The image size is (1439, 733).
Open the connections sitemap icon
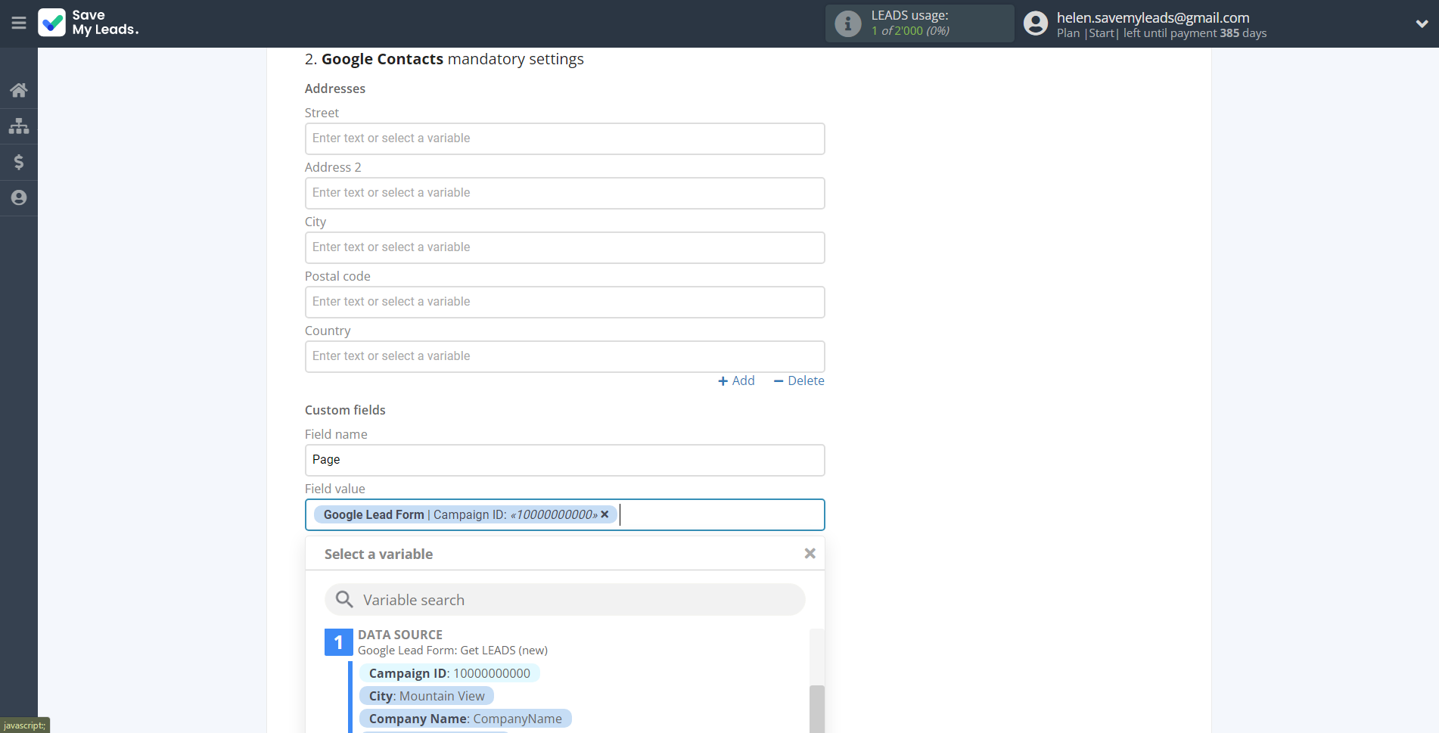click(19, 126)
